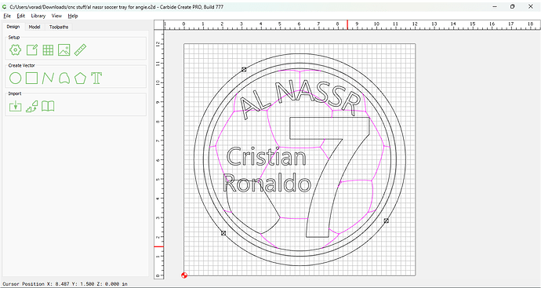
Task: Click the red origin marker on canvas
Action: [184, 275]
